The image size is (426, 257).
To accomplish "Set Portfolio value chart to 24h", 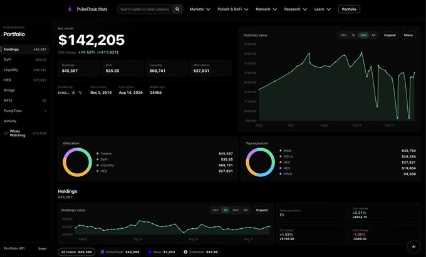I will 343,35.
